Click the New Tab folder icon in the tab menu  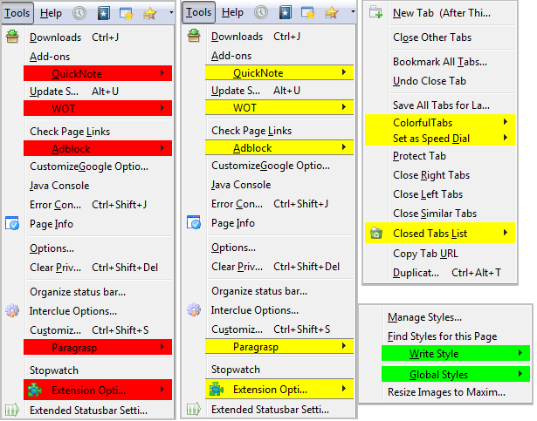click(376, 12)
